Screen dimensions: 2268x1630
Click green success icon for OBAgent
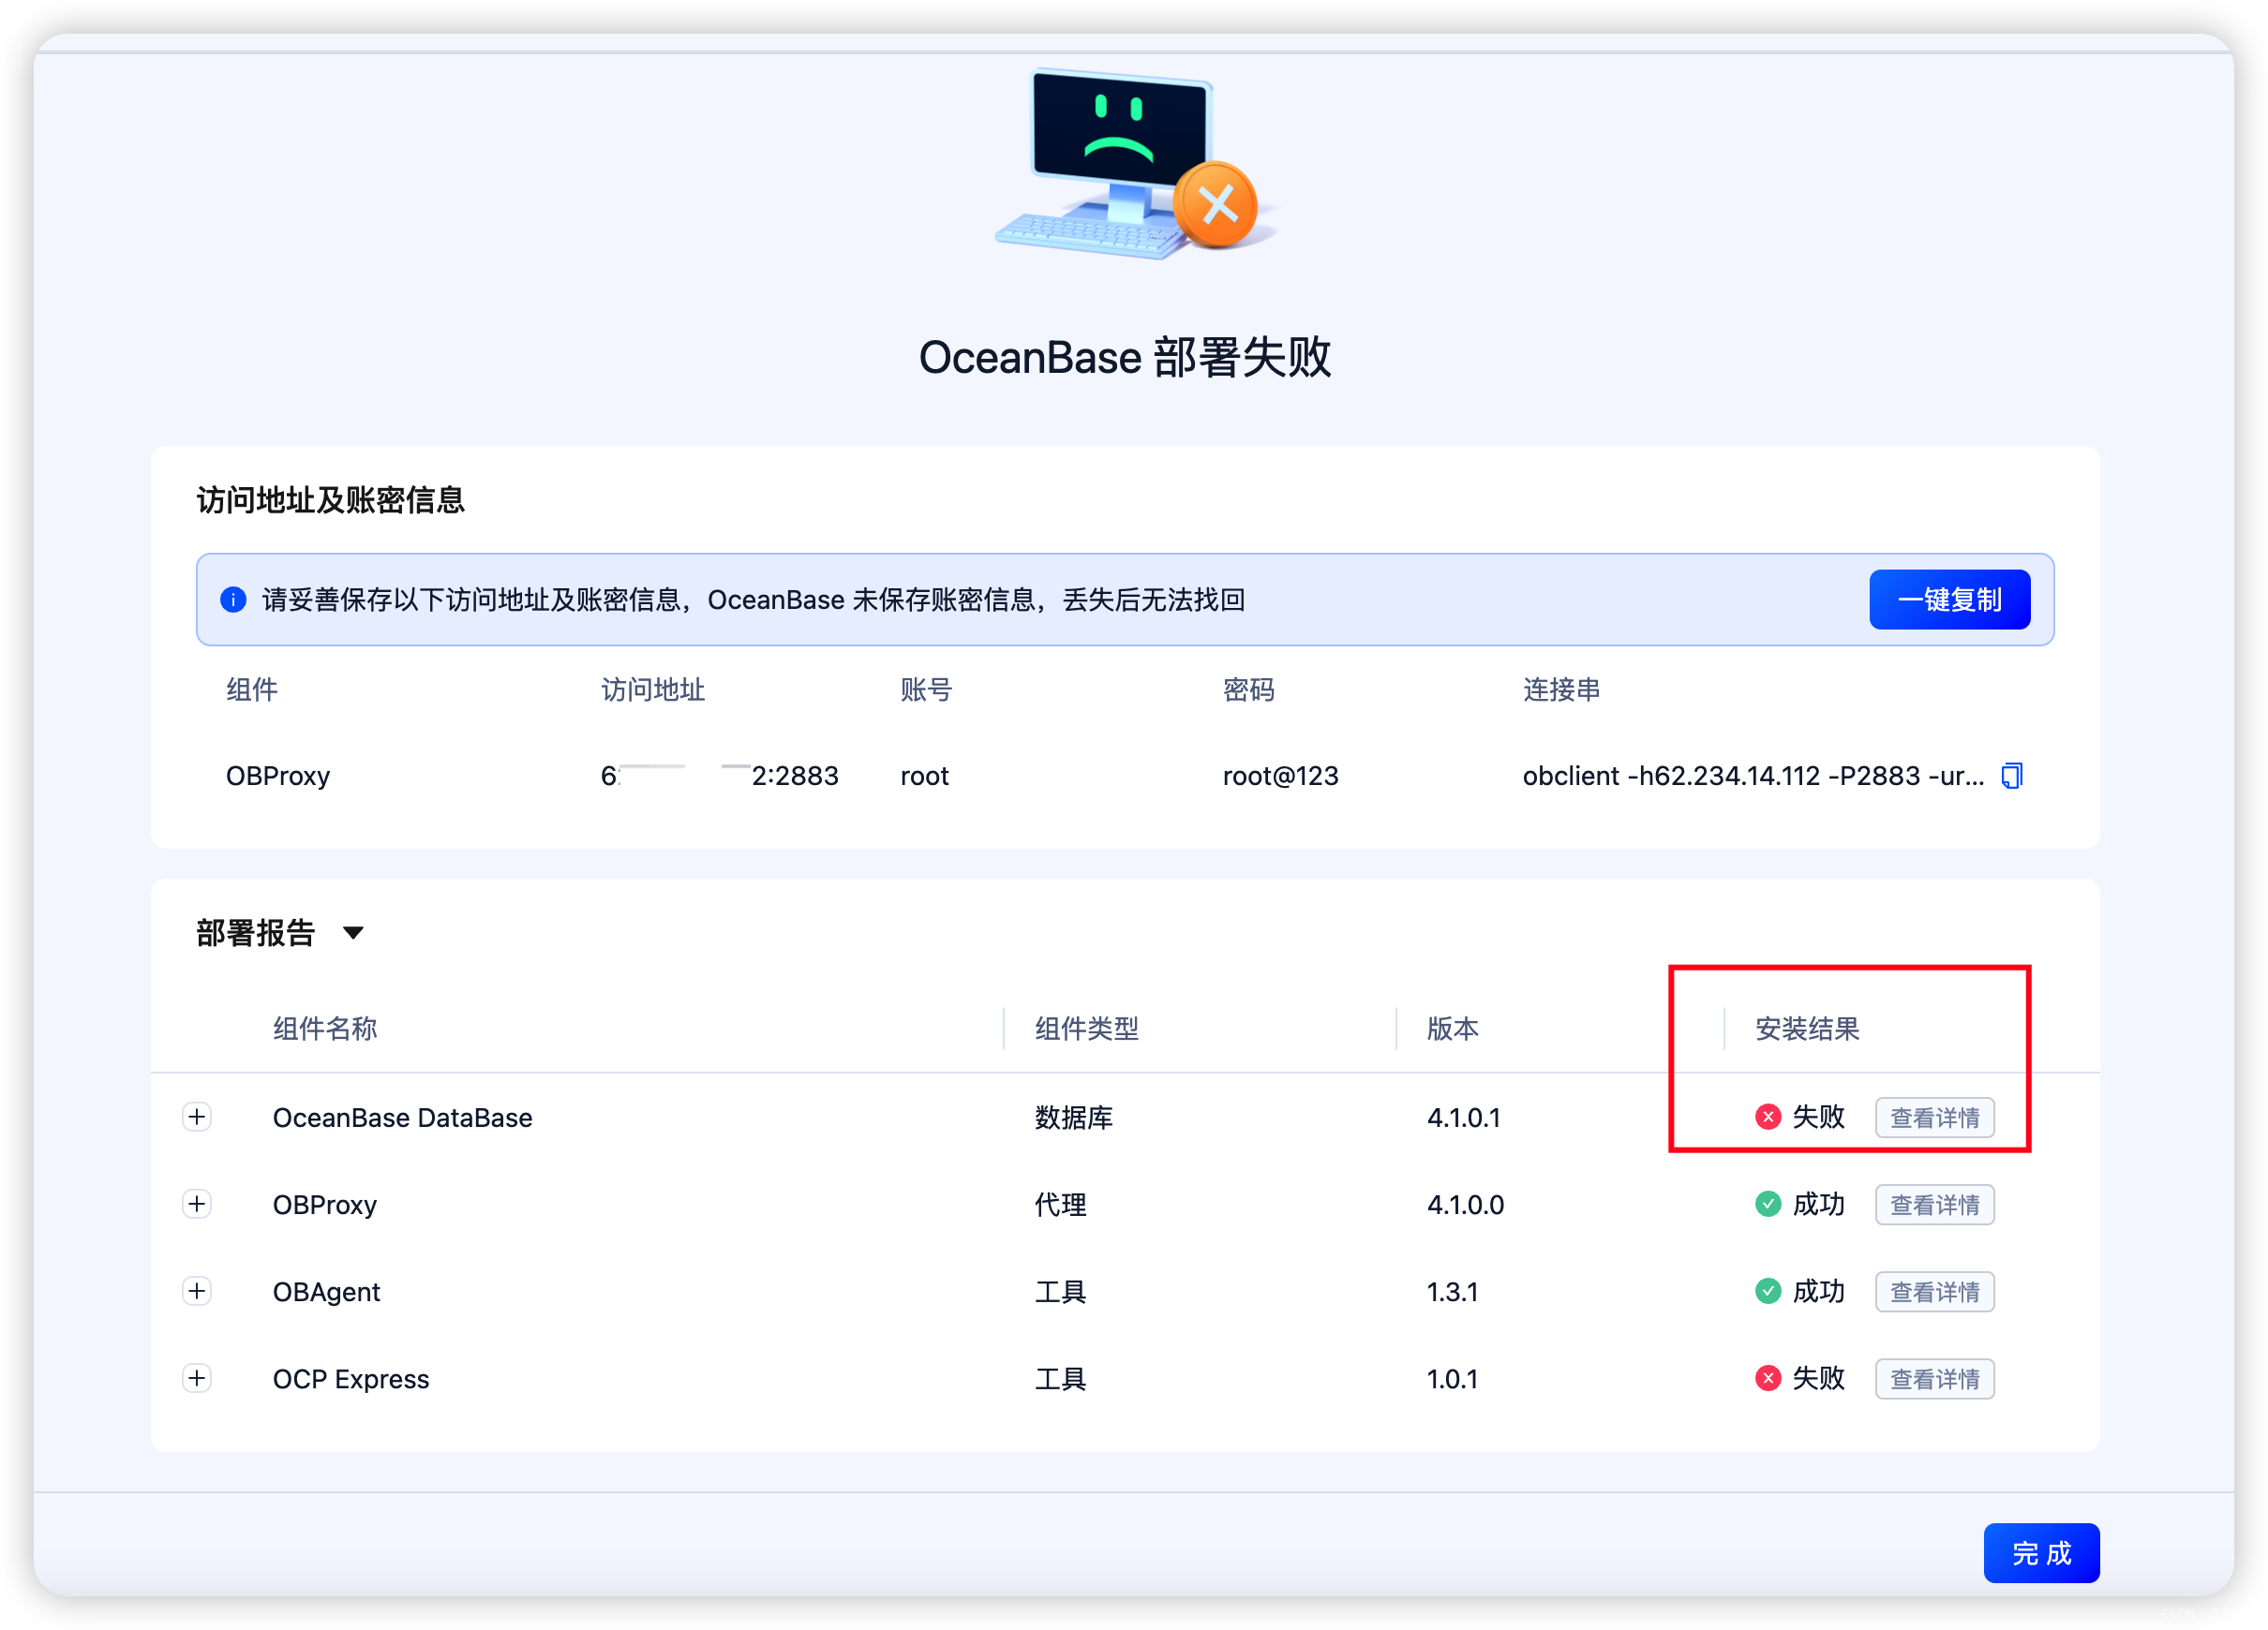1768,1291
